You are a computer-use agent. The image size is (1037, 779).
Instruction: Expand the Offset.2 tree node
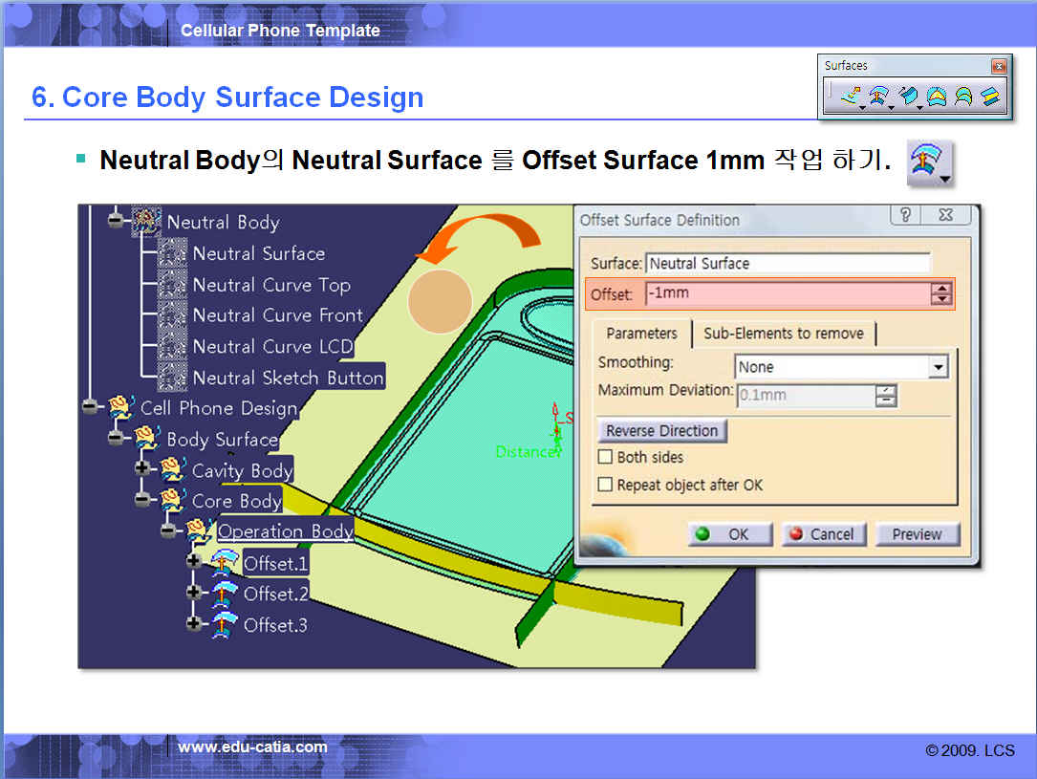point(194,593)
